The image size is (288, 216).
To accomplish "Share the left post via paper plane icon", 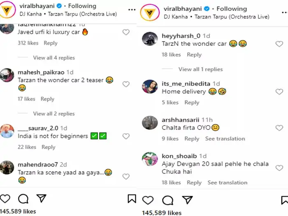I will pos(41,199).
